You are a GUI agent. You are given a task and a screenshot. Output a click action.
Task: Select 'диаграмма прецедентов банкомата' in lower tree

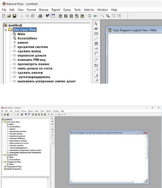pos(25,153)
